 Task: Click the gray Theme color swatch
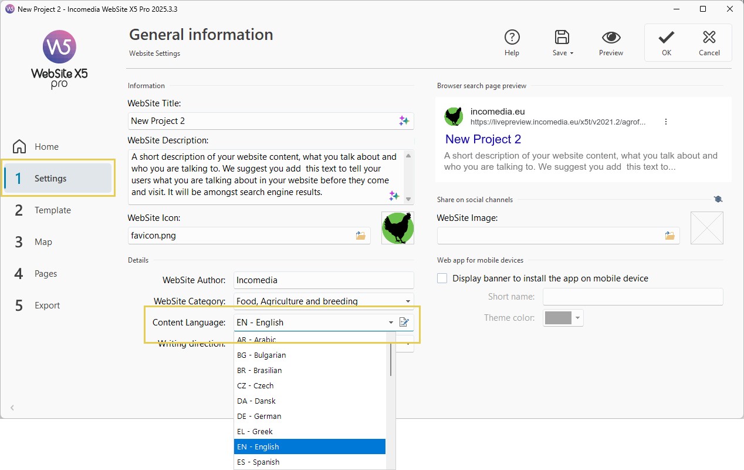[558, 318]
